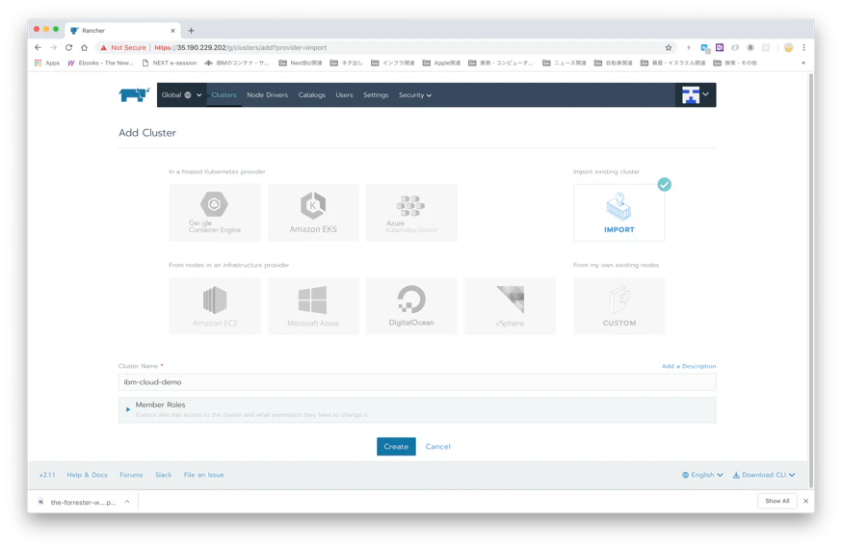Go to the browser home page
The height and width of the screenshot is (549, 842).
pyautogui.click(x=85, y=47)
